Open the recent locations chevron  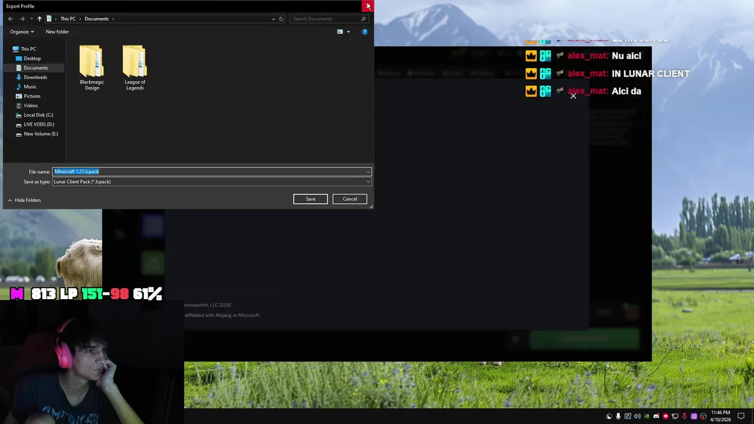(x=31, y=19)
